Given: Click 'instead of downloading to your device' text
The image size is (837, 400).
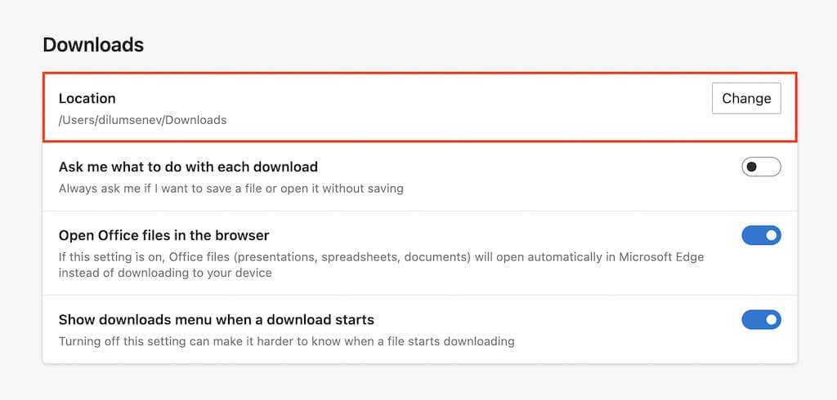Looking at the screenshot, I should [165, 273].
